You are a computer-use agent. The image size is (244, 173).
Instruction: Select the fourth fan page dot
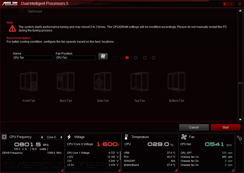pyautogui.click(x=154, y=58)
